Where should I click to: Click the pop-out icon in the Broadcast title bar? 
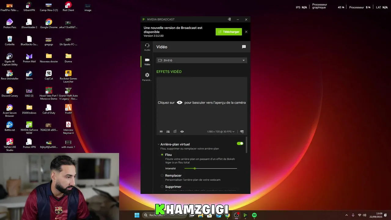[x=229, y=19]
